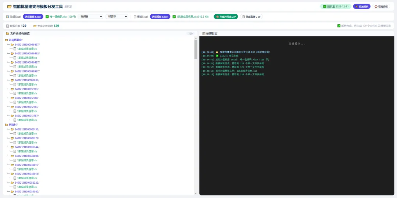
Task: Click file icon under folder 340121211001013787
Action: (x=15, y=120)
